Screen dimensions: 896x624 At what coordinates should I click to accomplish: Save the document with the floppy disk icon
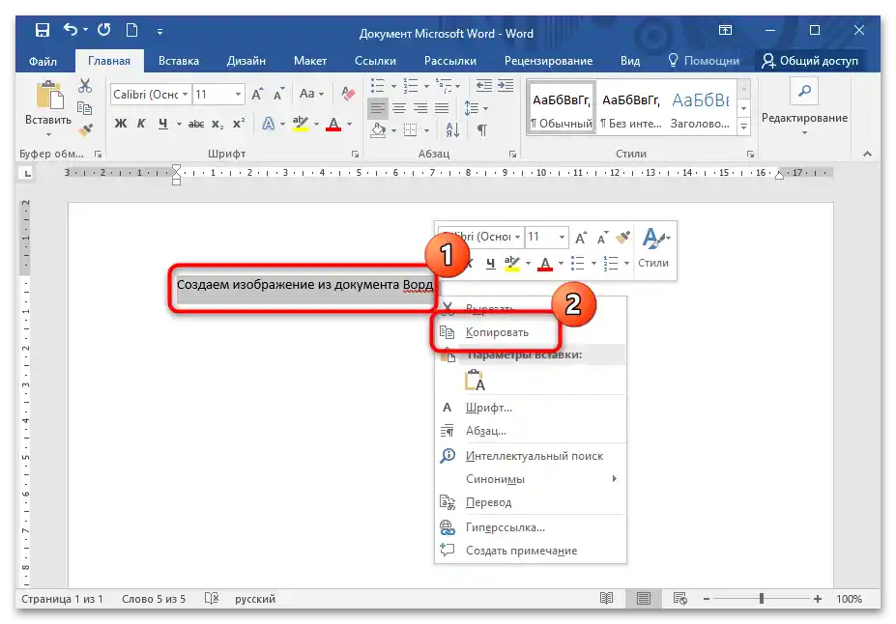tap(43, 30)
